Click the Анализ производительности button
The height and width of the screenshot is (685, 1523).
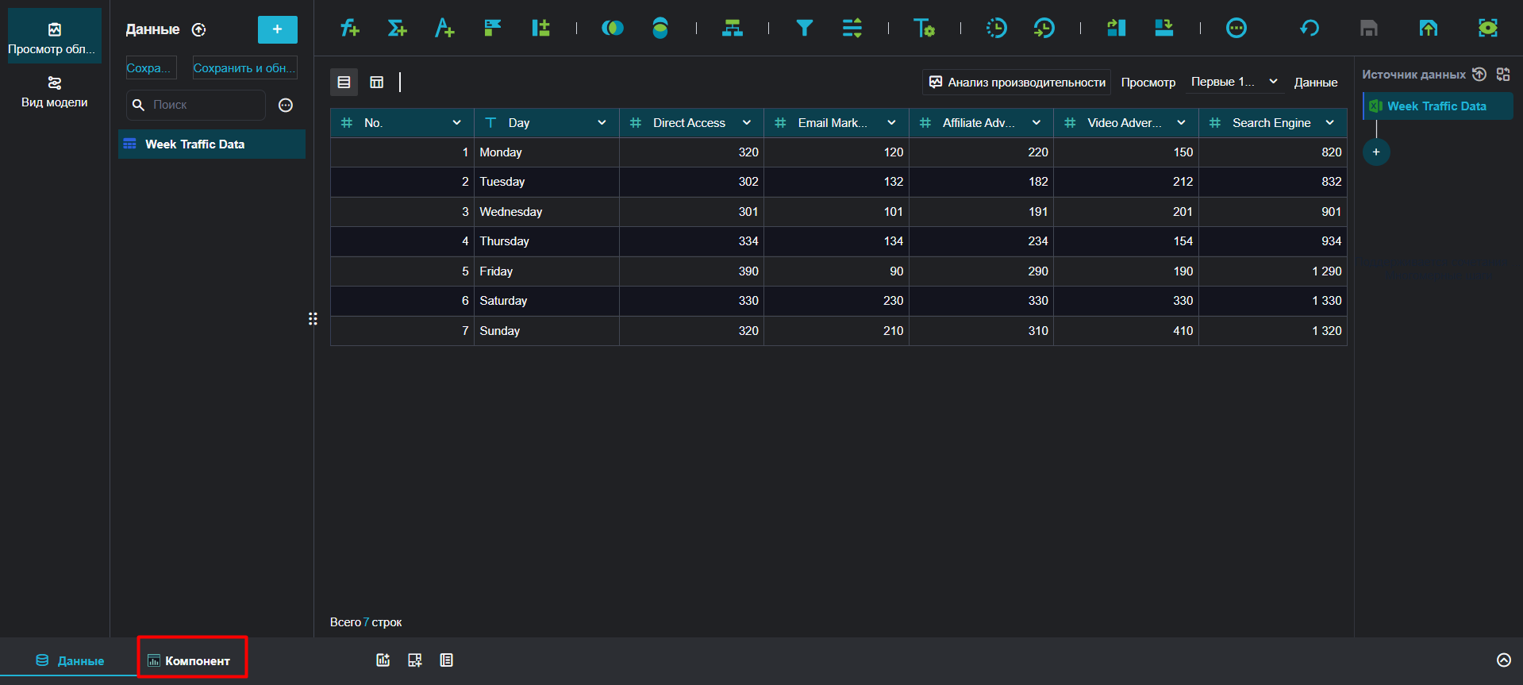[1017, 82]
